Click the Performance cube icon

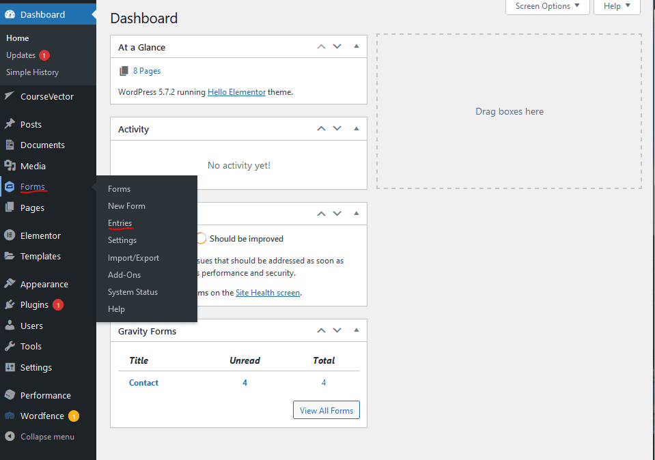click(10, 395)
